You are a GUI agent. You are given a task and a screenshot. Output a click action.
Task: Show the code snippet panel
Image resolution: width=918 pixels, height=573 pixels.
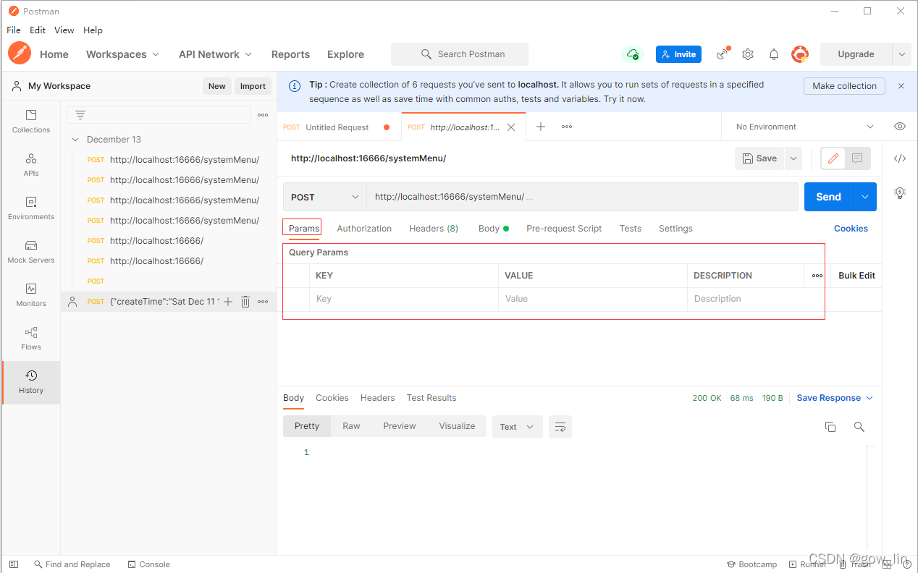(900, 158)
